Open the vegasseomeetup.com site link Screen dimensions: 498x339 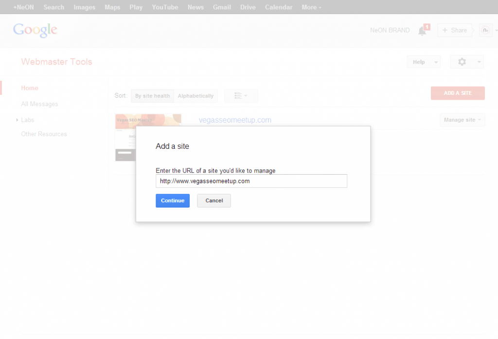(235, 120)
